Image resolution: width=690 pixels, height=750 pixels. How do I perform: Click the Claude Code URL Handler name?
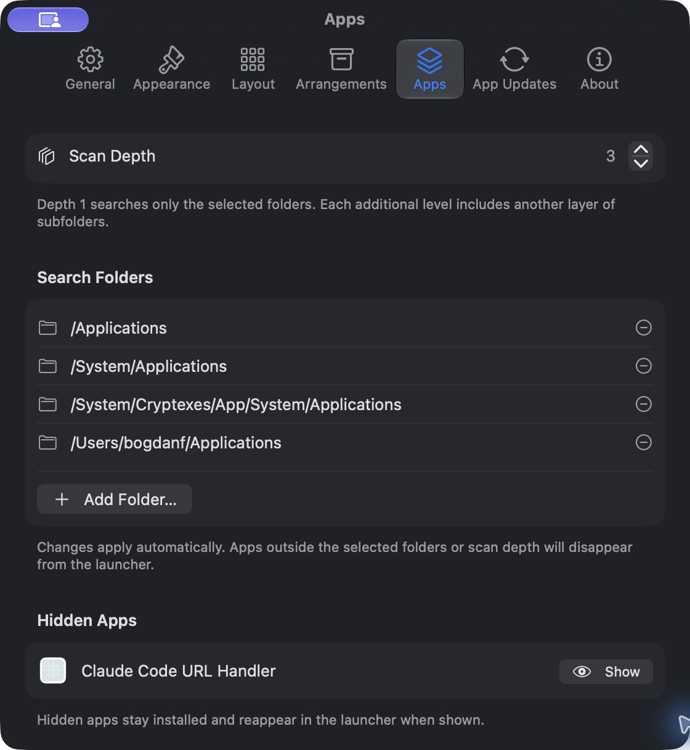coord(179,671)
